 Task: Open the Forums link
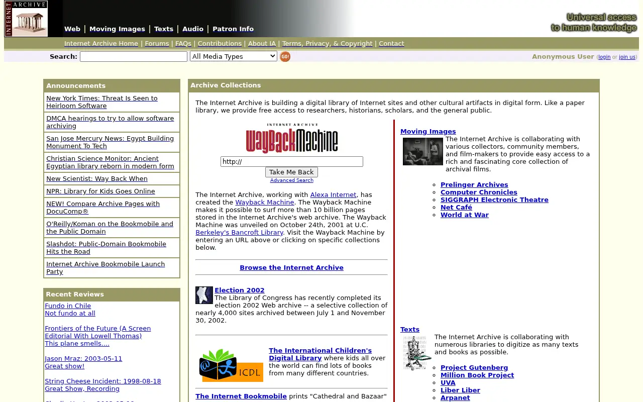157,44
